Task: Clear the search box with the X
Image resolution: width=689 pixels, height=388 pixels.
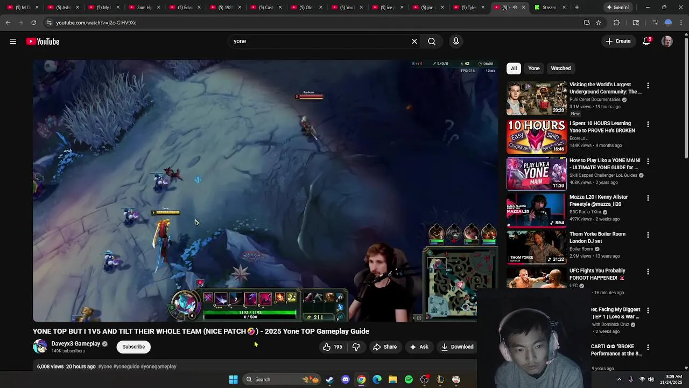Action: coord(414,41)
